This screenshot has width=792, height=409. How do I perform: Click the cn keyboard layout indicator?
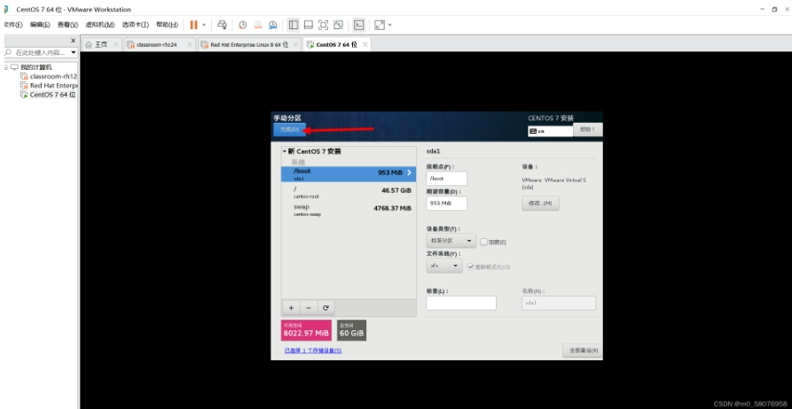pos(550,131)
